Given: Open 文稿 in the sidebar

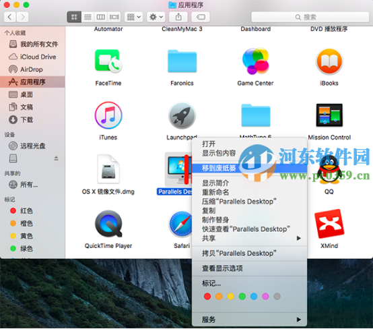Looking at the screenshot, I should (x=32, y=107).
